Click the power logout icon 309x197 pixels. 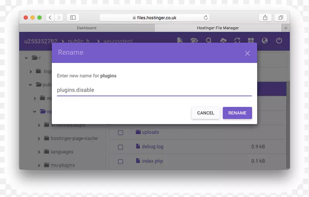point(279,41)
